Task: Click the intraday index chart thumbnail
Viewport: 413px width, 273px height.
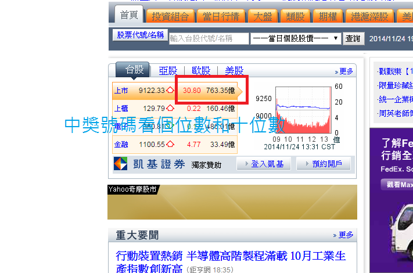Action: pos(302,110)
